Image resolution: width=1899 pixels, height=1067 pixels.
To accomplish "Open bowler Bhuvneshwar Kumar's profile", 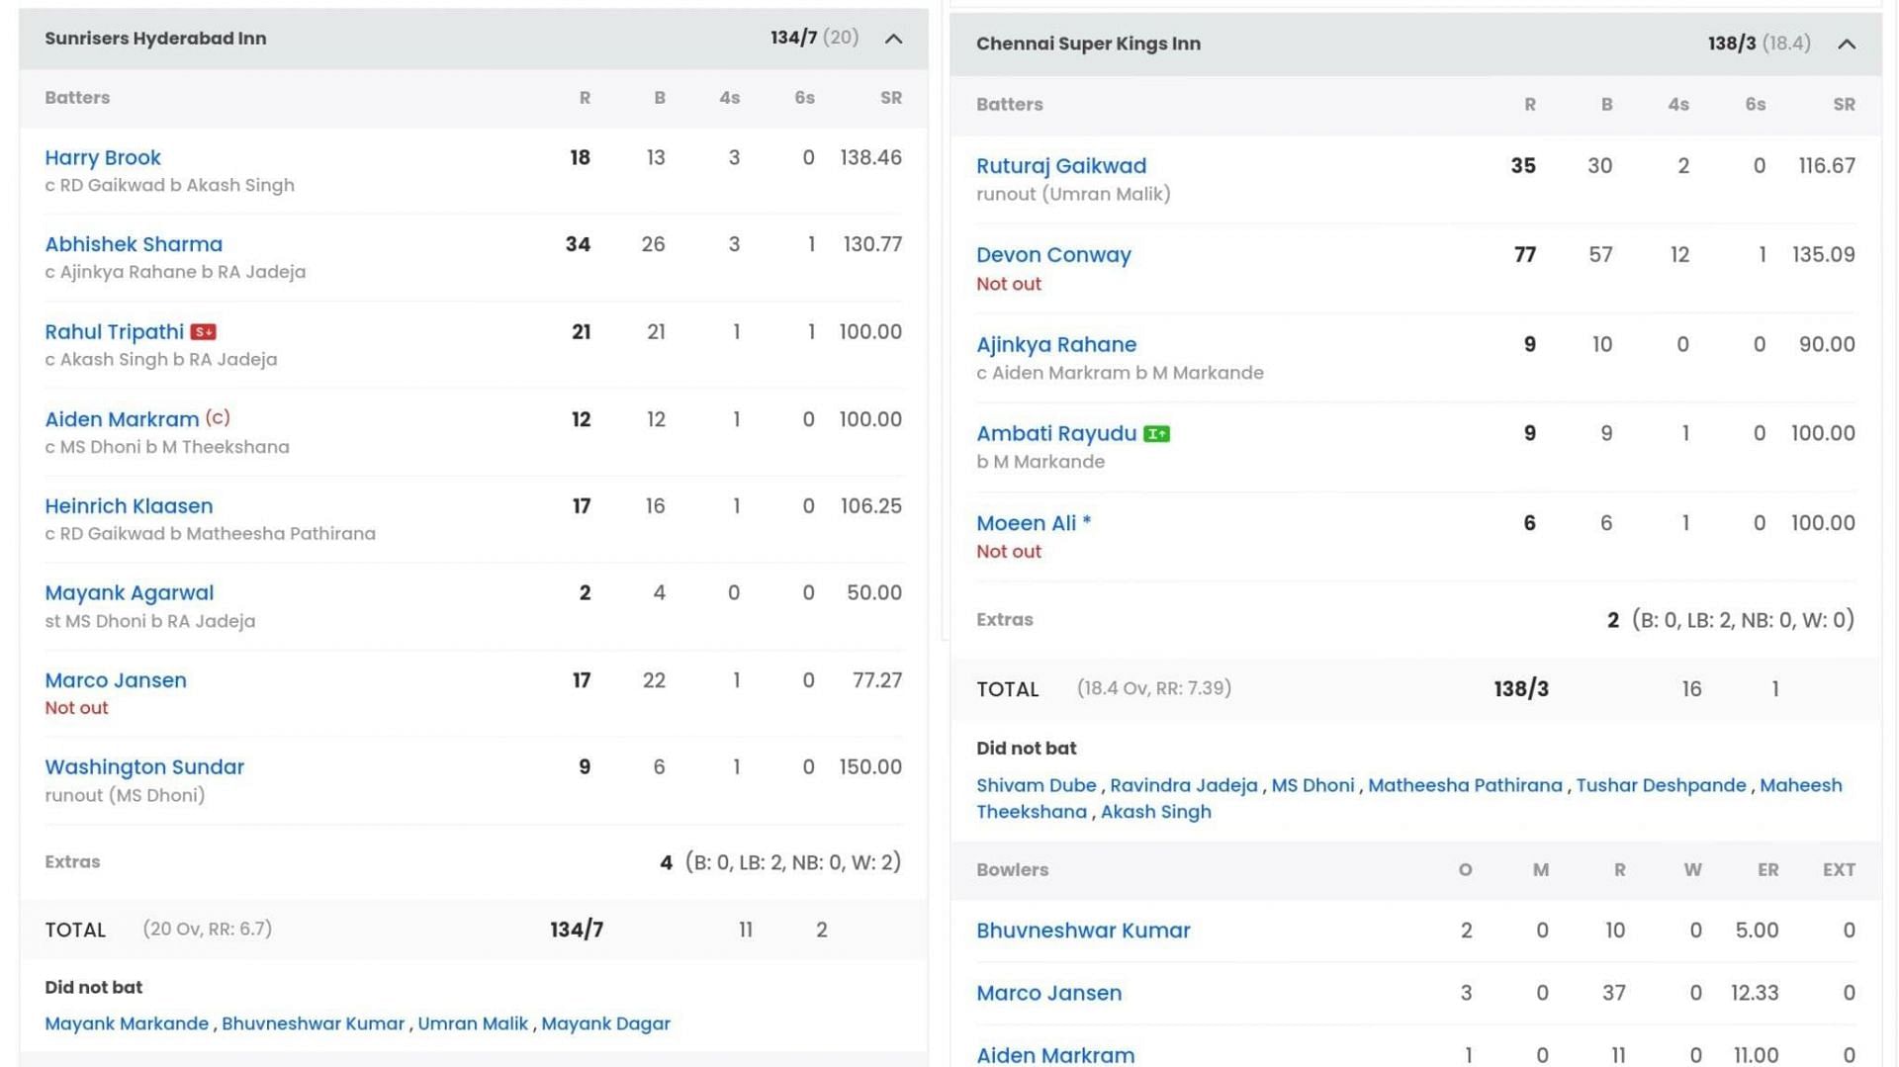I will (1083, 932).
